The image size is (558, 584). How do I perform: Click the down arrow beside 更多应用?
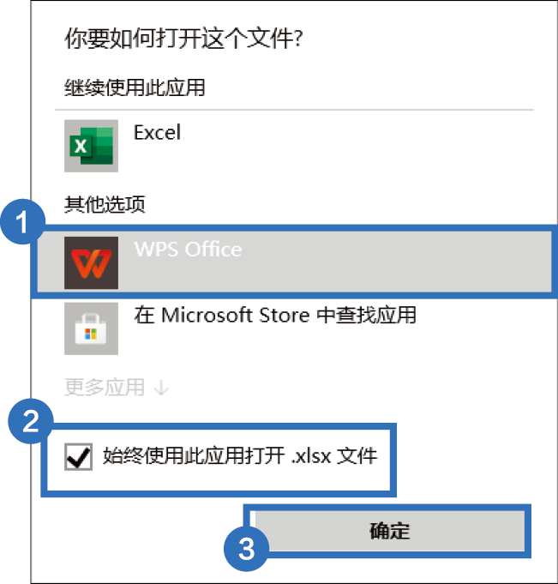pos(161,388)
